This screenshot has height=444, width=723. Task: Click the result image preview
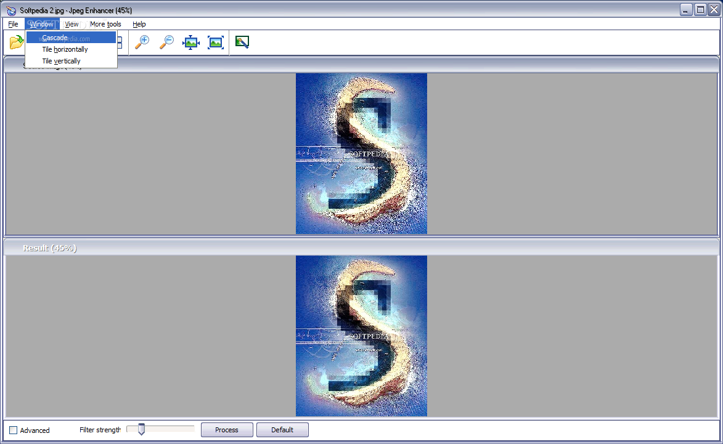point(361,336)
